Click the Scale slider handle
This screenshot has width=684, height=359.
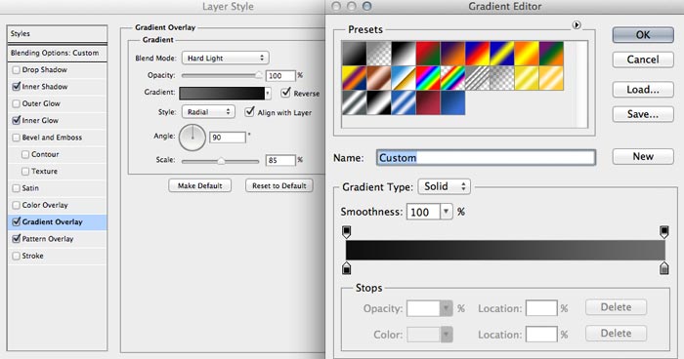(x=221, y=161)
